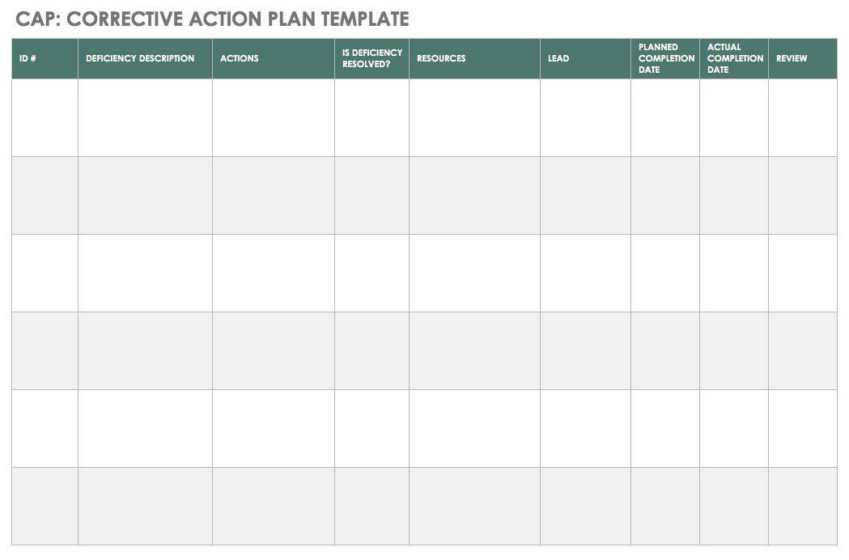Click first row Actual Completion Date cell

click(x=734, y=117)
